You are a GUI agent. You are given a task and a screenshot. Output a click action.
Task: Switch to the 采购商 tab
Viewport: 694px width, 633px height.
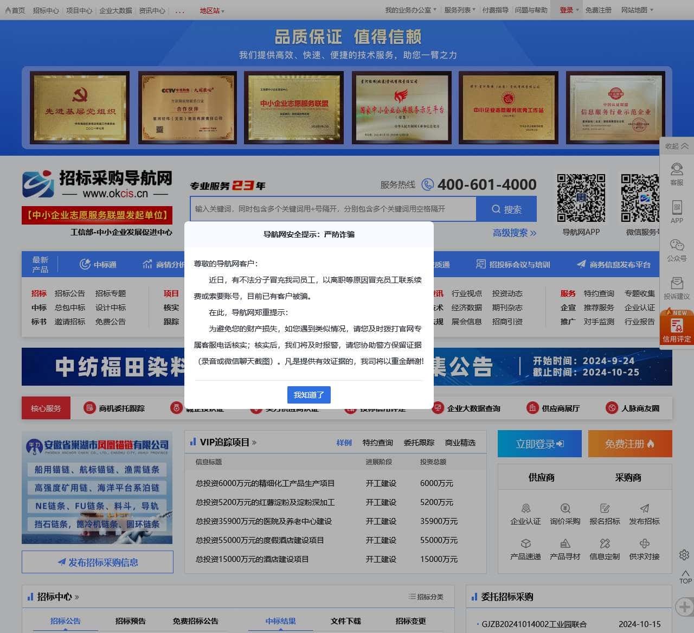628,477
